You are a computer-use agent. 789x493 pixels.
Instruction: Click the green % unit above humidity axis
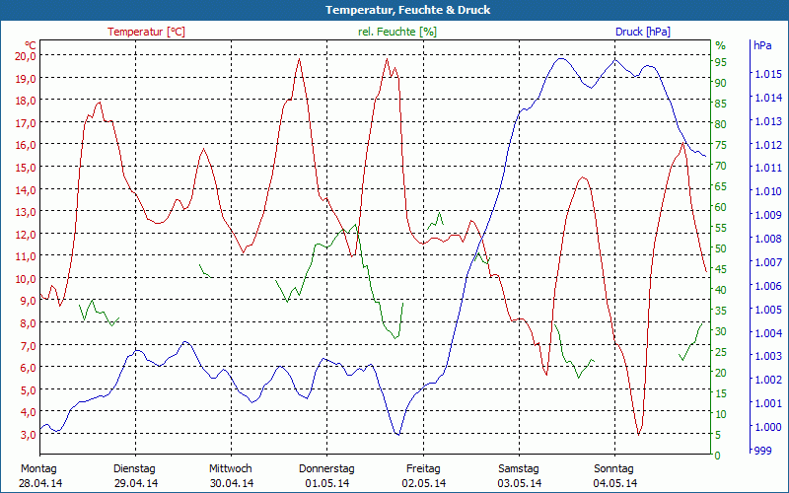point(720,45)
